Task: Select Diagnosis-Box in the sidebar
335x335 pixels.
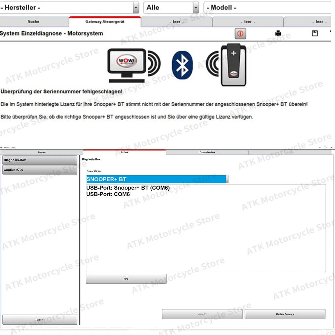Action: tap(40, 160)
